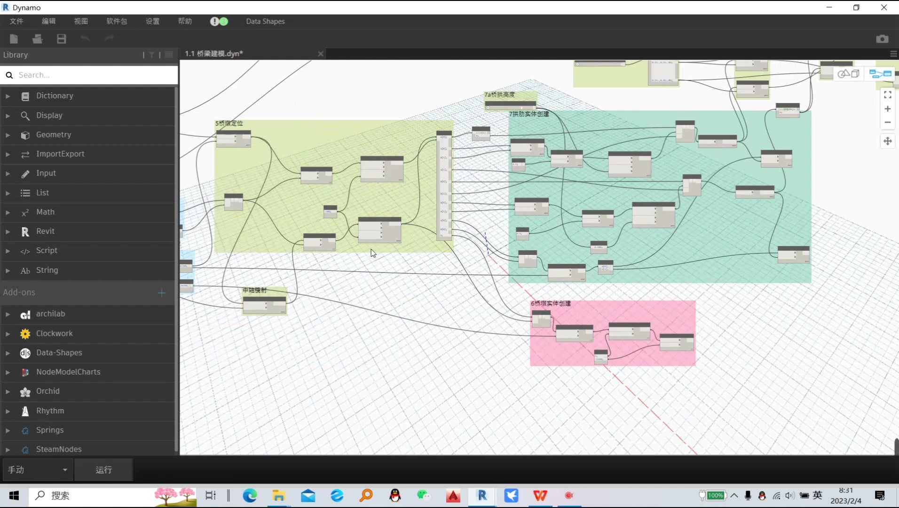The height and width of the screenshot is (508, 899).
Task: Open the notification warning indicator
Action: pyautogui.click(x=214, y=21)
